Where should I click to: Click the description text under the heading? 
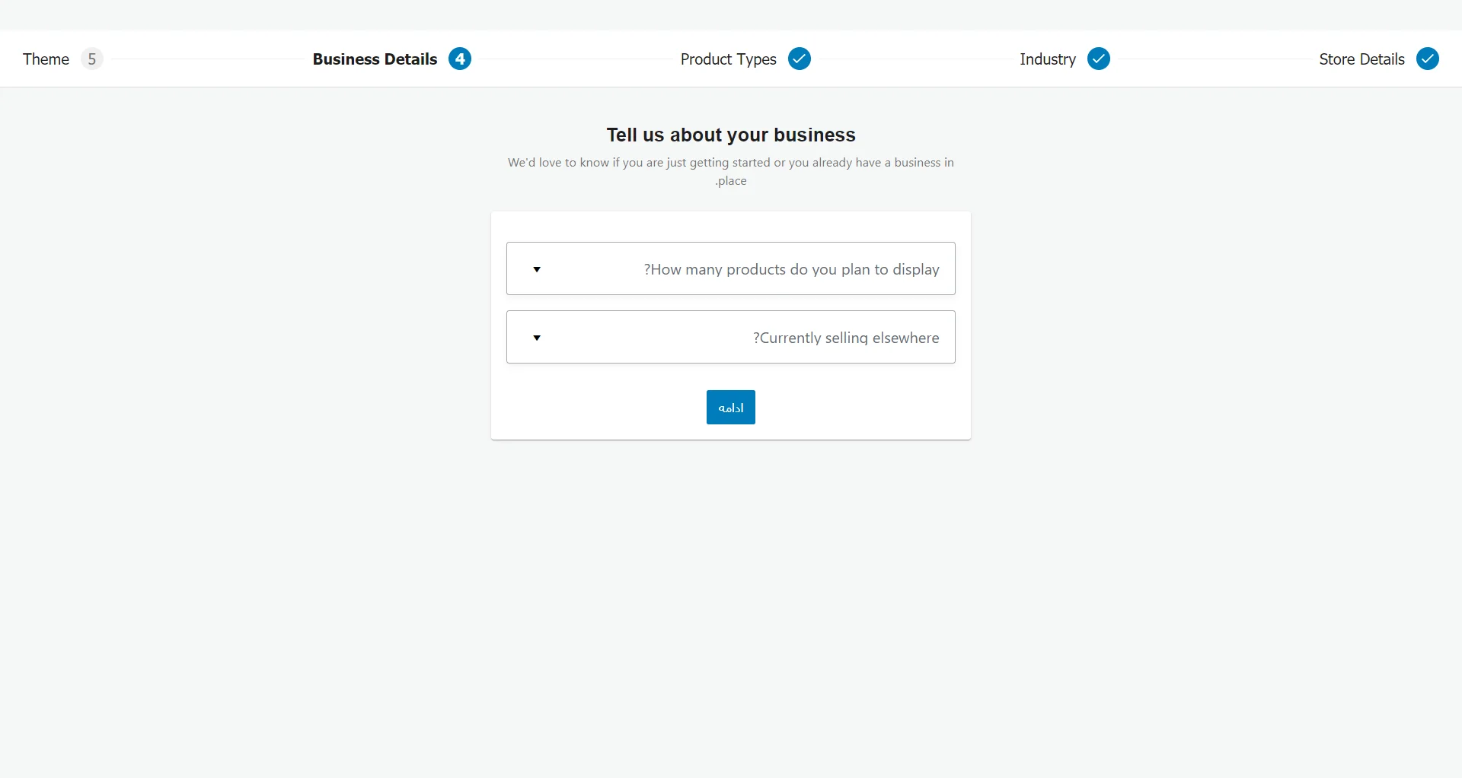[731, 163]
